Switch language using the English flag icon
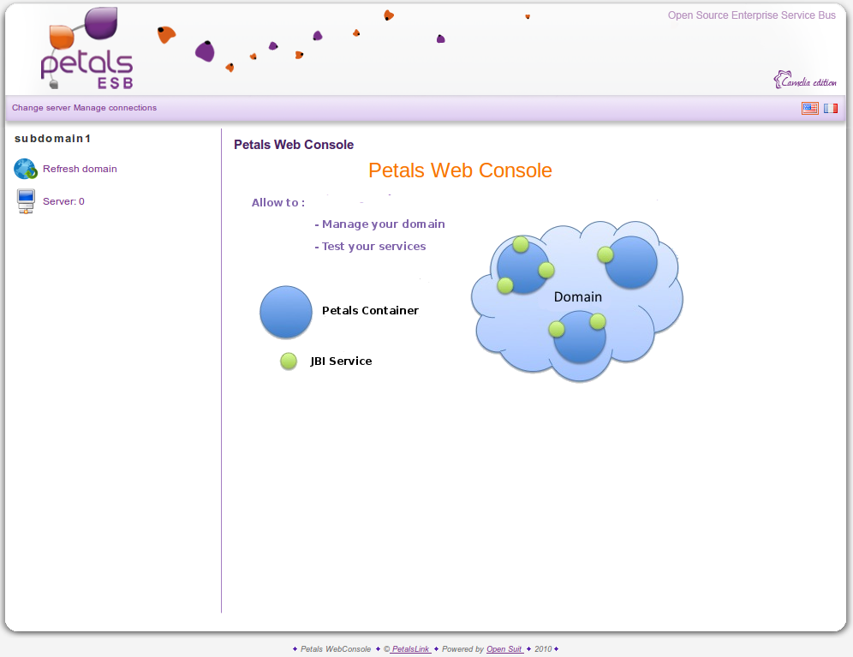The width and height of the screenshot is (853, 657). point(809,108)
